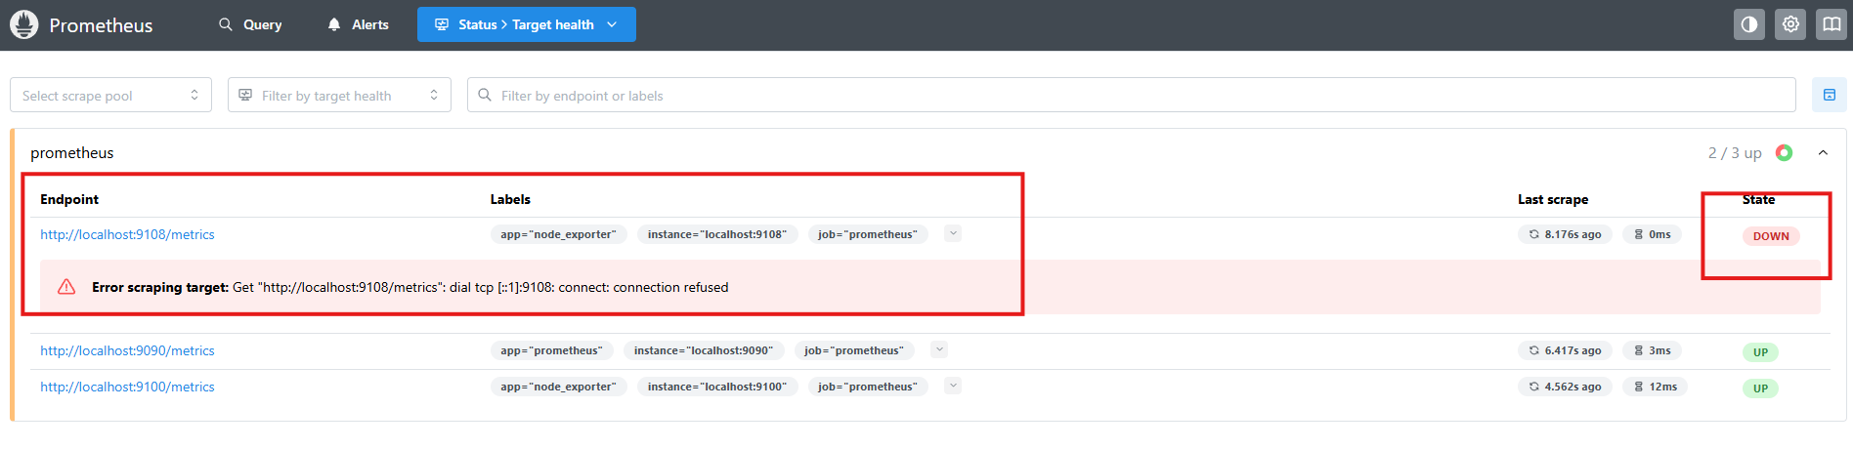Open the Query menu item

click(250, 24)
